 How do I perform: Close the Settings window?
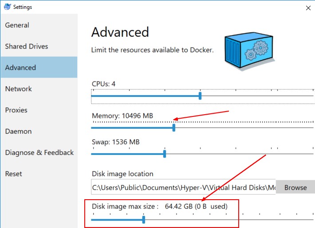308,8
